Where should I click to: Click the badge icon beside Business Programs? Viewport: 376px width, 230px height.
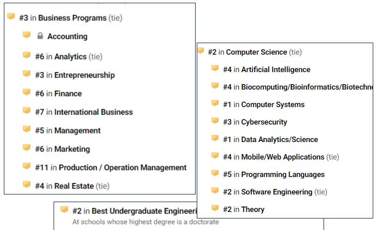[11, 16]
